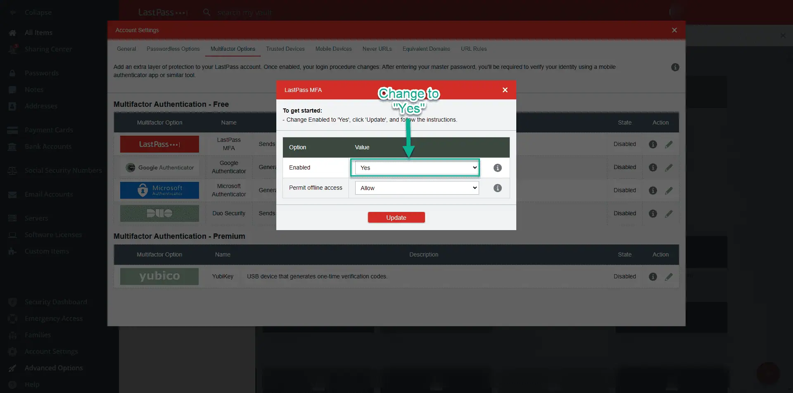Open the Security Dashboard

(x=56, y=302)
